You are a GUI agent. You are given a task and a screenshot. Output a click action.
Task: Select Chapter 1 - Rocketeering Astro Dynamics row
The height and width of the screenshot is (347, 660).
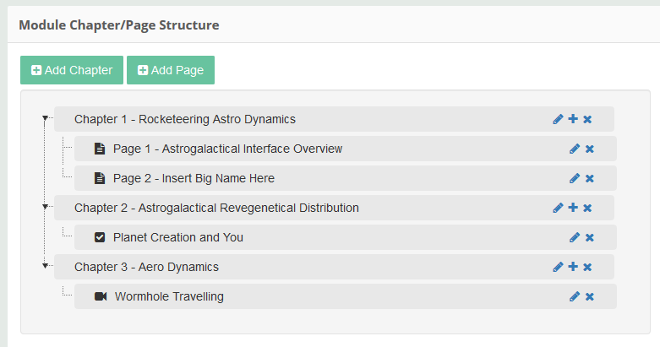[x=334, y=119]
